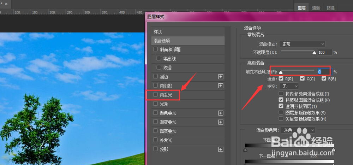Select 样式 at top of style list

pyautogui.click(x=188, y=32)
